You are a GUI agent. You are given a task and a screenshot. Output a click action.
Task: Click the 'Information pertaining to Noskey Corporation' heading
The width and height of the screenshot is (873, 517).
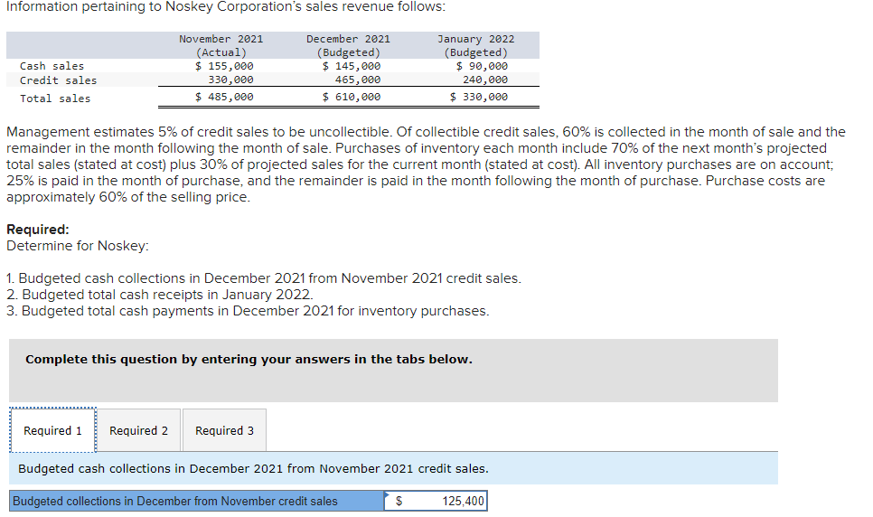[x=226, y=6]
